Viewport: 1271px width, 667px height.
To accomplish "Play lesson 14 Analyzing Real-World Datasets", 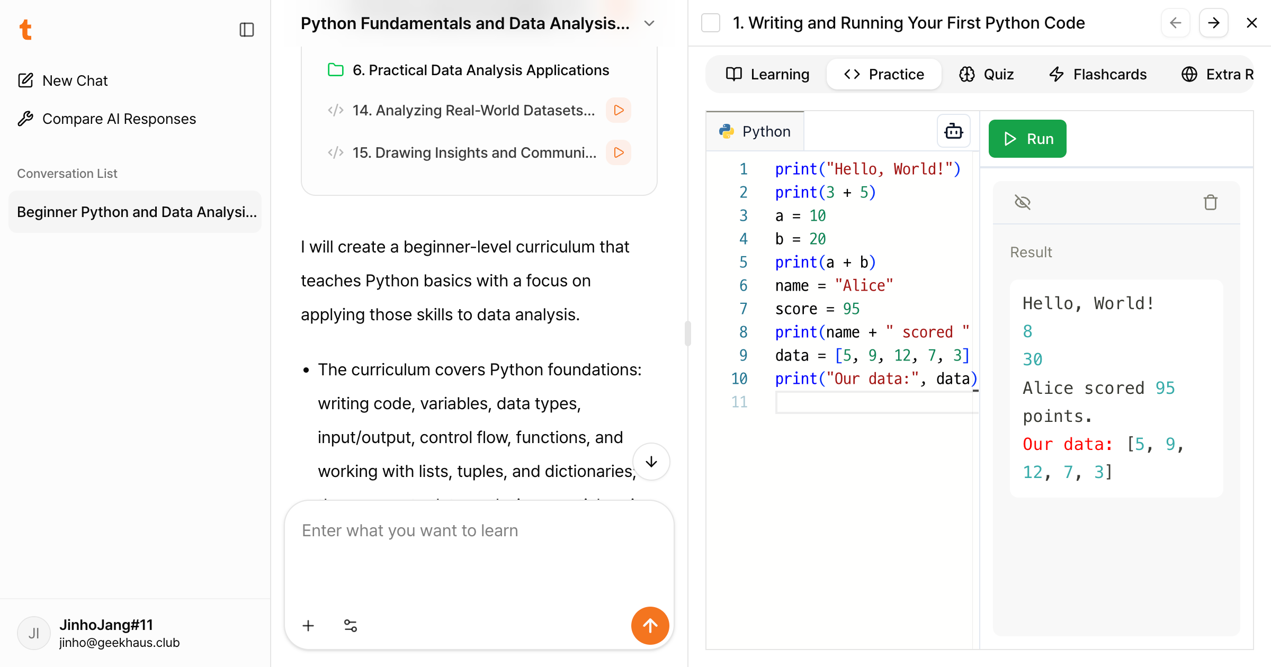I will click(x=619, y=110).
